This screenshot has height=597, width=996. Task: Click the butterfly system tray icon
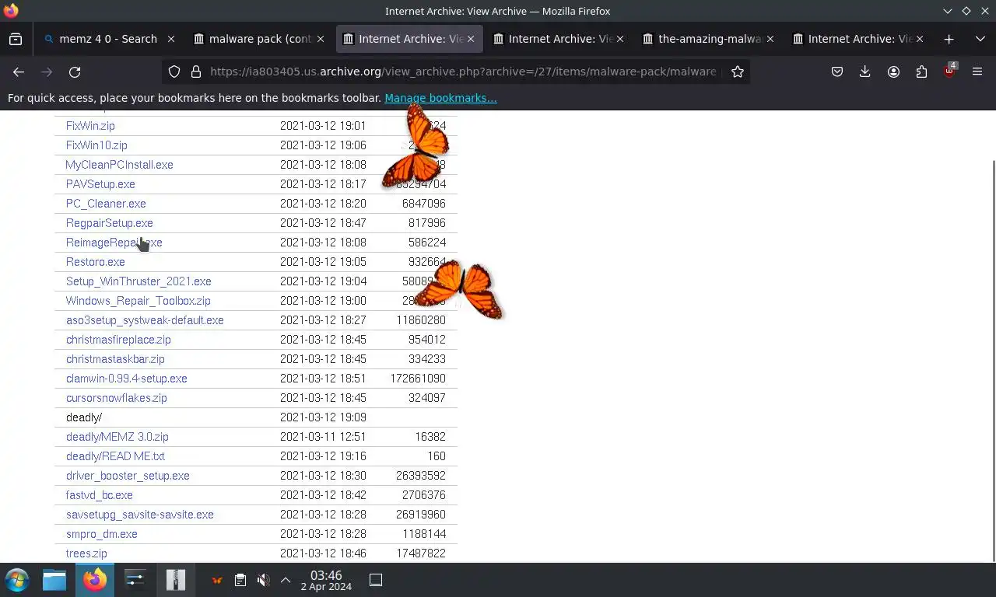(217, 580)
